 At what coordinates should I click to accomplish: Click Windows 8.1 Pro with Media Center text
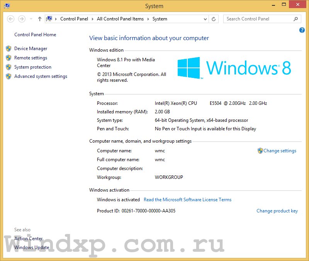(x=126, y=62)
